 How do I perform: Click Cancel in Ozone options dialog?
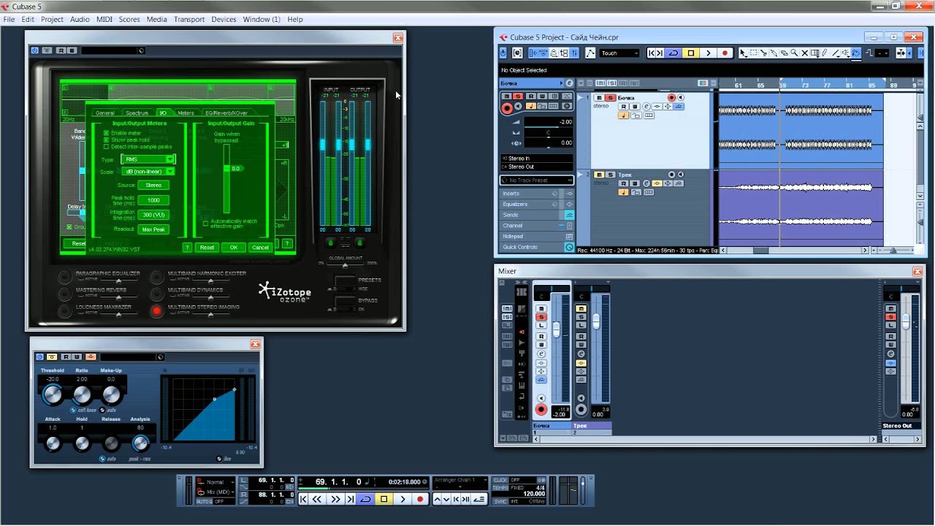point(260,248)
